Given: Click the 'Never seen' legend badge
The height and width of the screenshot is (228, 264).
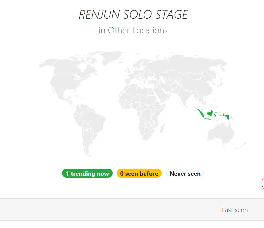Looking at the screenshot, I should click(x=185, y=173).
